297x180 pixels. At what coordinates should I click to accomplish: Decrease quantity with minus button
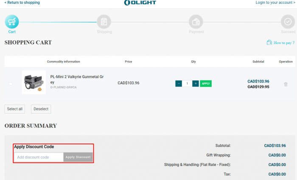click(179, 83)
